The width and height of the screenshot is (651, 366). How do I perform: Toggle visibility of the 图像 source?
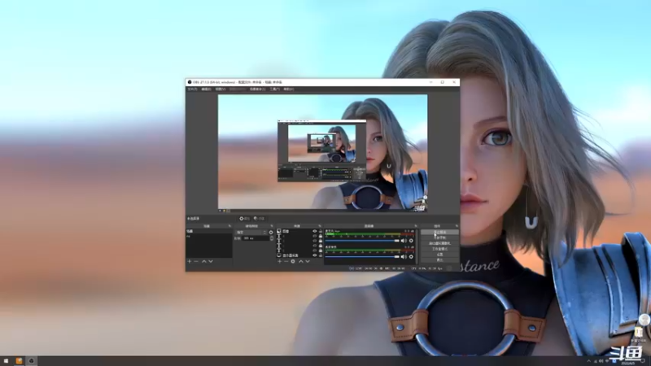click(x=315, y=231)
